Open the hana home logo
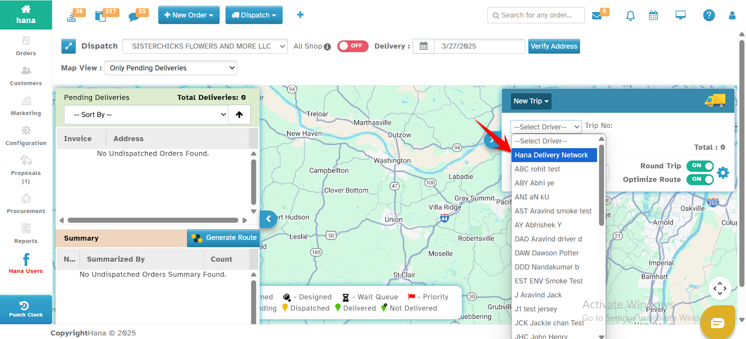This screenshot has width=746, height=339. coord(26,14)
